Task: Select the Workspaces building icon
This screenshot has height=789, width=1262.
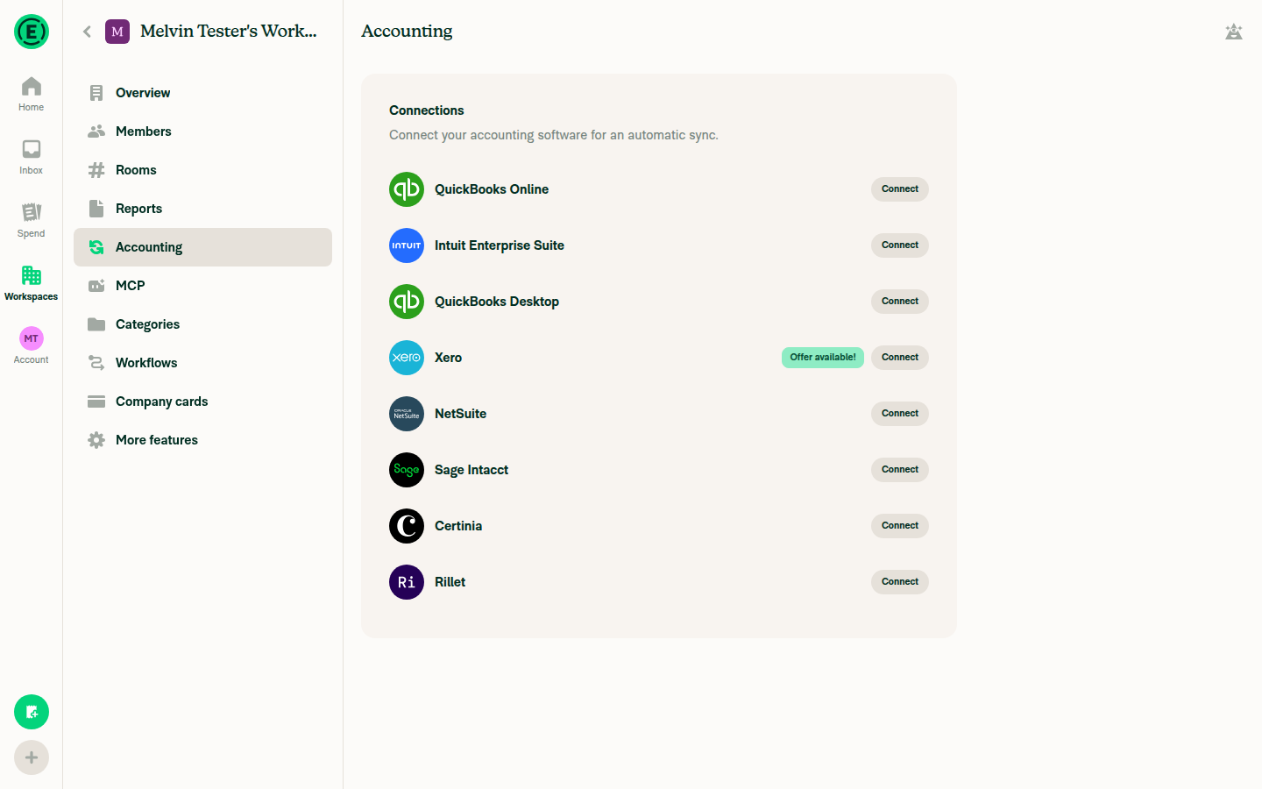Action: (32, 275)
